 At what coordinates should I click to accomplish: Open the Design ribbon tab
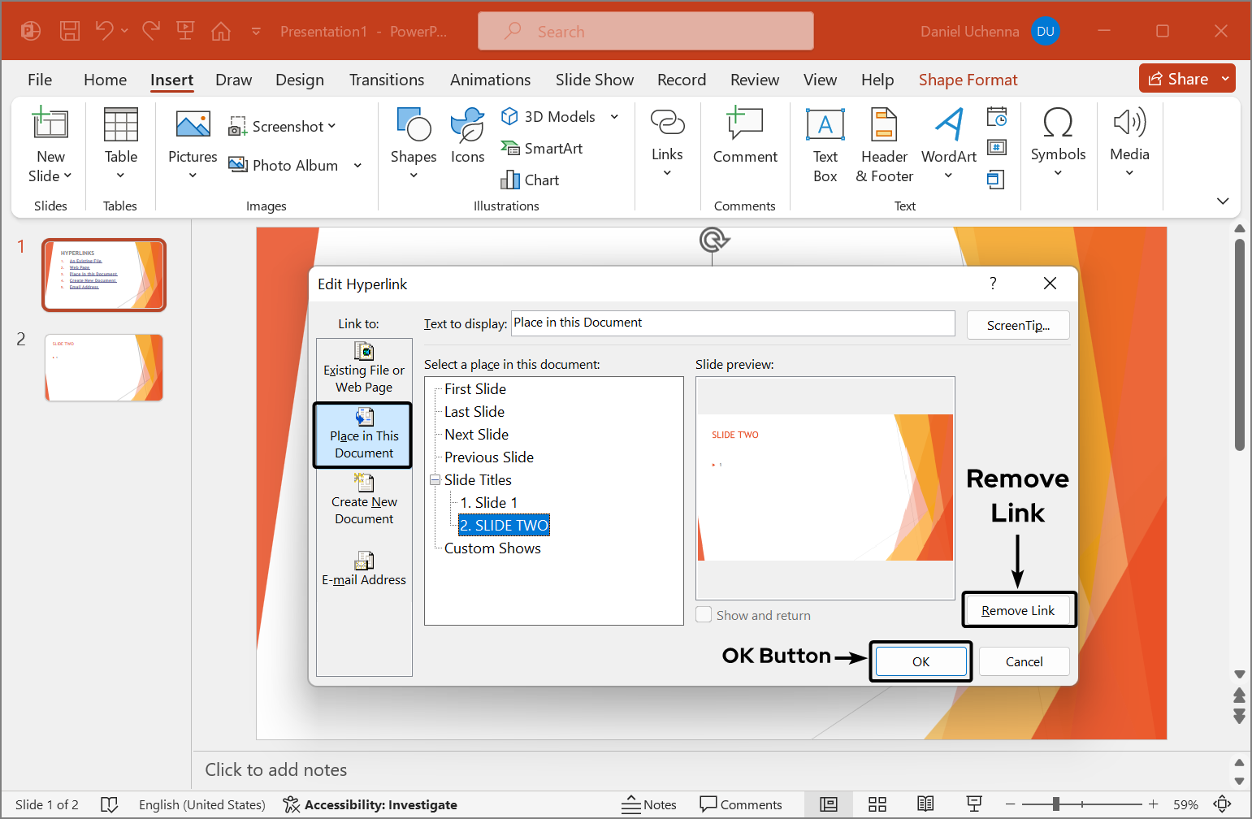tap(299, 80)
